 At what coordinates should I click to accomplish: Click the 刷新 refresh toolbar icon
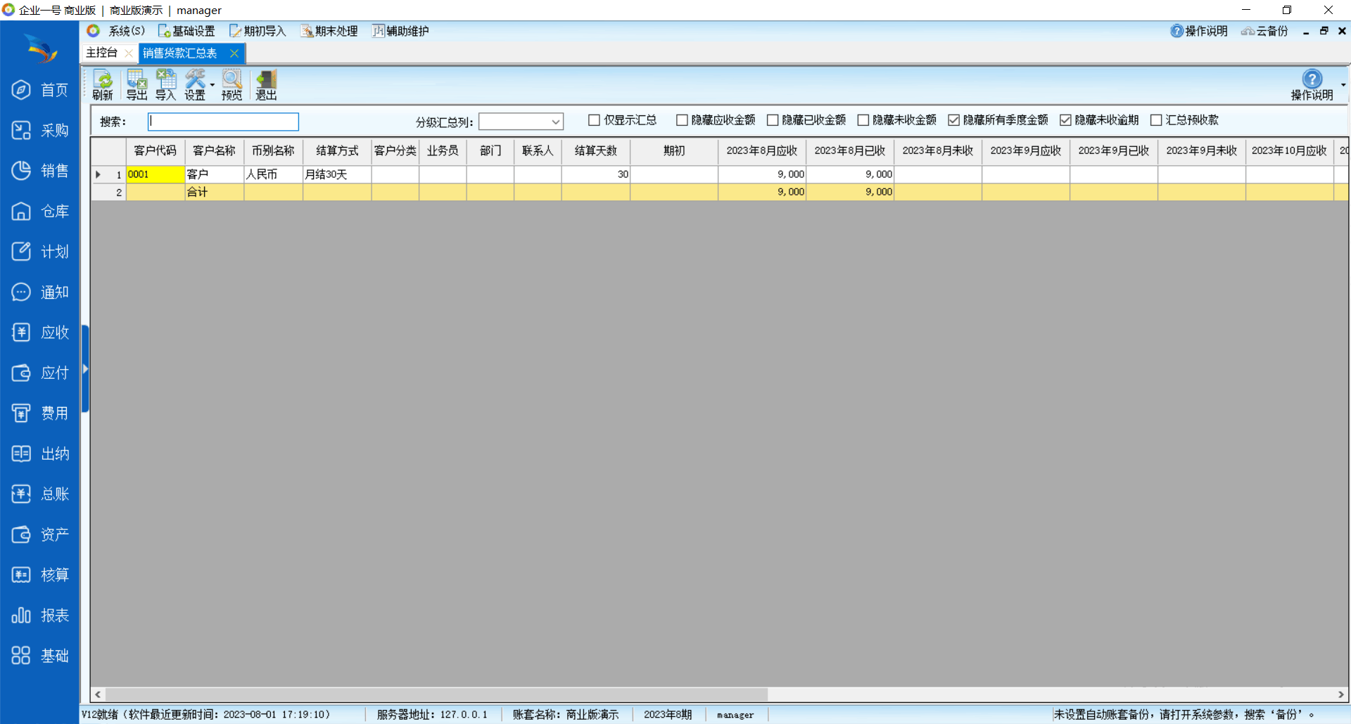(103, 85)
